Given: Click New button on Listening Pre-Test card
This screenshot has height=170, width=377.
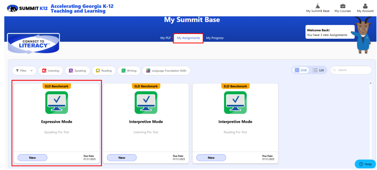Looking at the screenshot, I should click(x=122, y=158).
